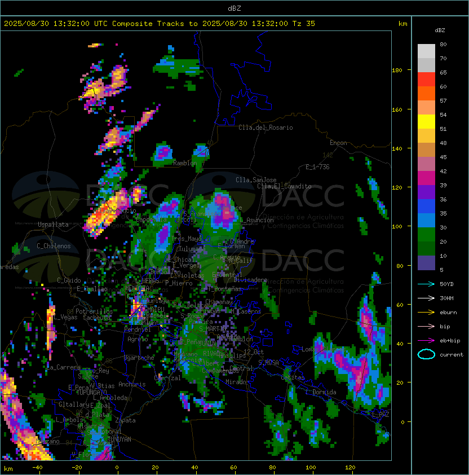Pick the tan 45-48 dBZ swatch
This screenshot has width=469, height=475.
(426, 149)
